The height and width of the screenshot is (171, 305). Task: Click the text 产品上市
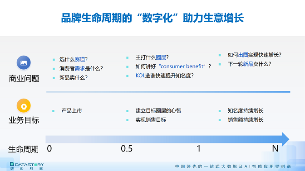click(71, 111)
